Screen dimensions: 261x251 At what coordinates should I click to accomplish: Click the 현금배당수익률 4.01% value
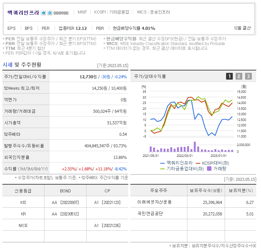click(134, 28)
